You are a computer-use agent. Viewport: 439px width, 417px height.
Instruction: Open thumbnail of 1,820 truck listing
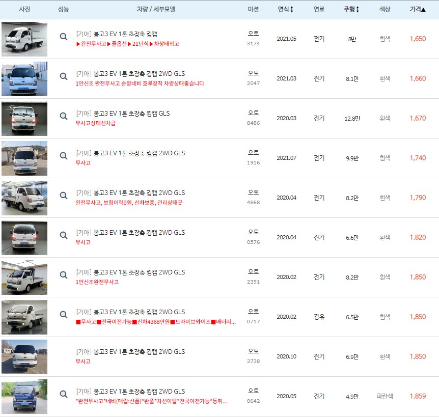[x=24, y=238]
